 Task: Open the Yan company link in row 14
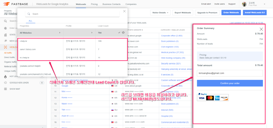(66, 110)
